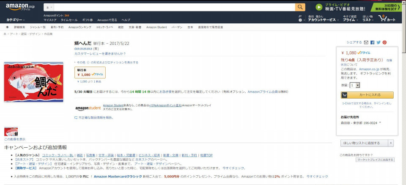406x185 pixels.
Task: Open コミック・ラノベ in the books nav
Action: (104, 27)
